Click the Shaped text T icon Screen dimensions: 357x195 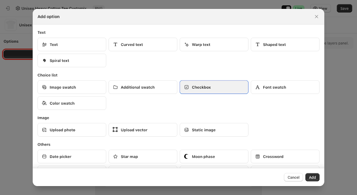[x=257, y=44]
